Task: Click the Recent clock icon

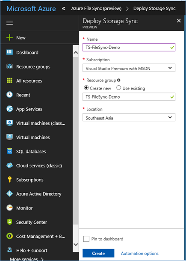Action: click(9, 95)
